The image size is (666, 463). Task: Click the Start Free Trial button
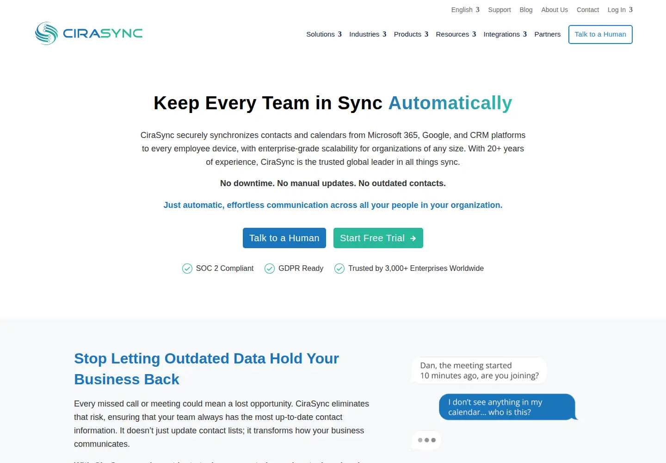pyautogui.click(x=378, y=238)
